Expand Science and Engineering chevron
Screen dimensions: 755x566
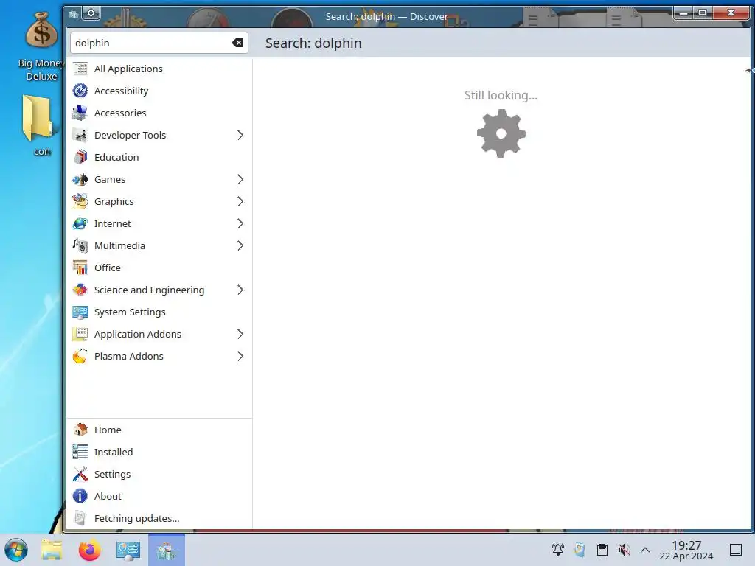(240, 290)
